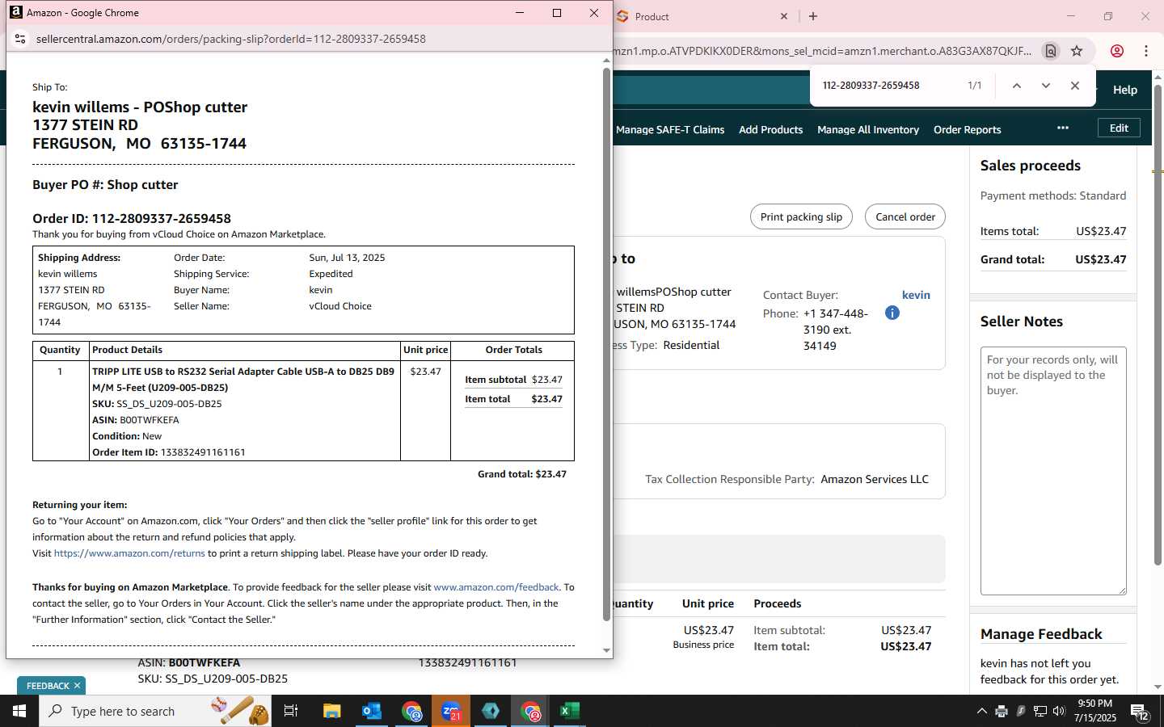Click the background page vertical scrollbar thumb
Viewport: 1164px width, 727px height.
[x=1158, y=324]
